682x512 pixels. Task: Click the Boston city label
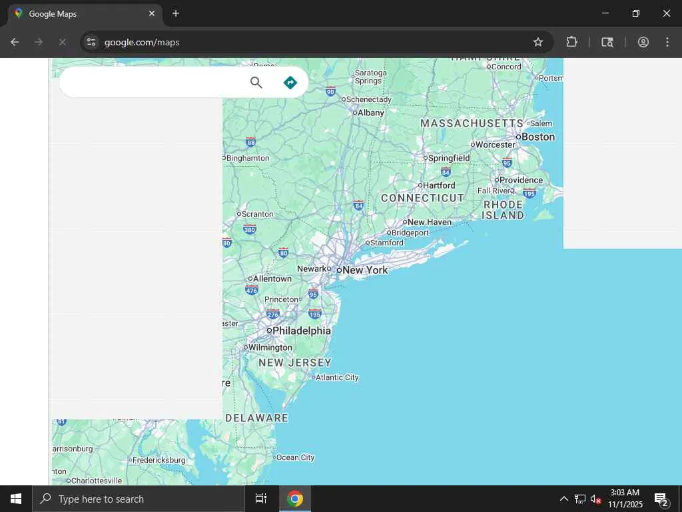click(538, 137)
